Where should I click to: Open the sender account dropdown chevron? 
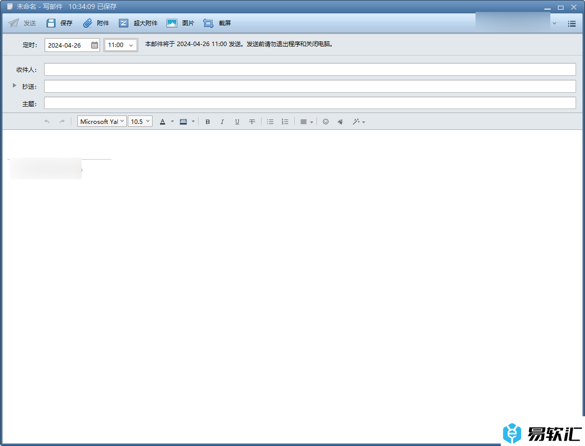[x=554, y=23]
